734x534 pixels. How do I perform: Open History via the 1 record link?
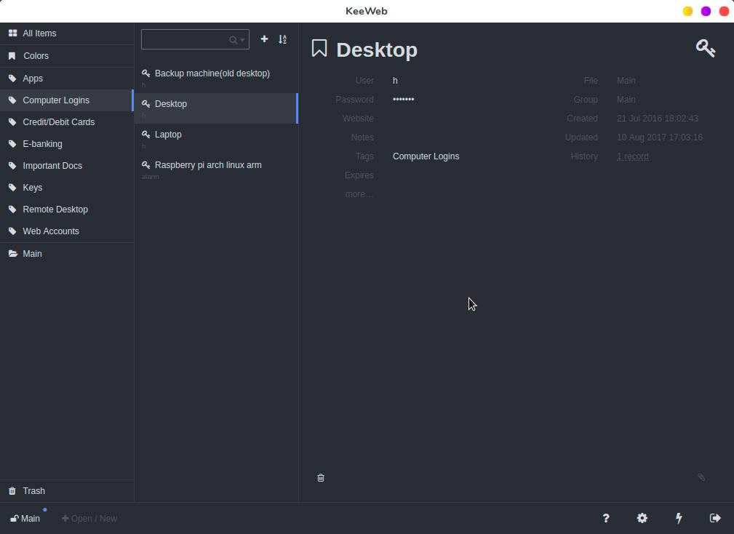point(632,156)
